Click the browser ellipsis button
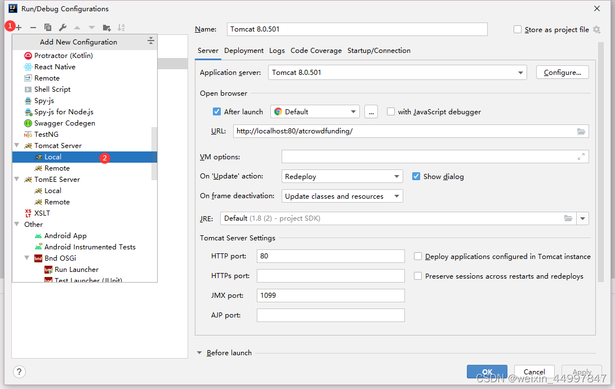615x389 pixels. [371, 112]
